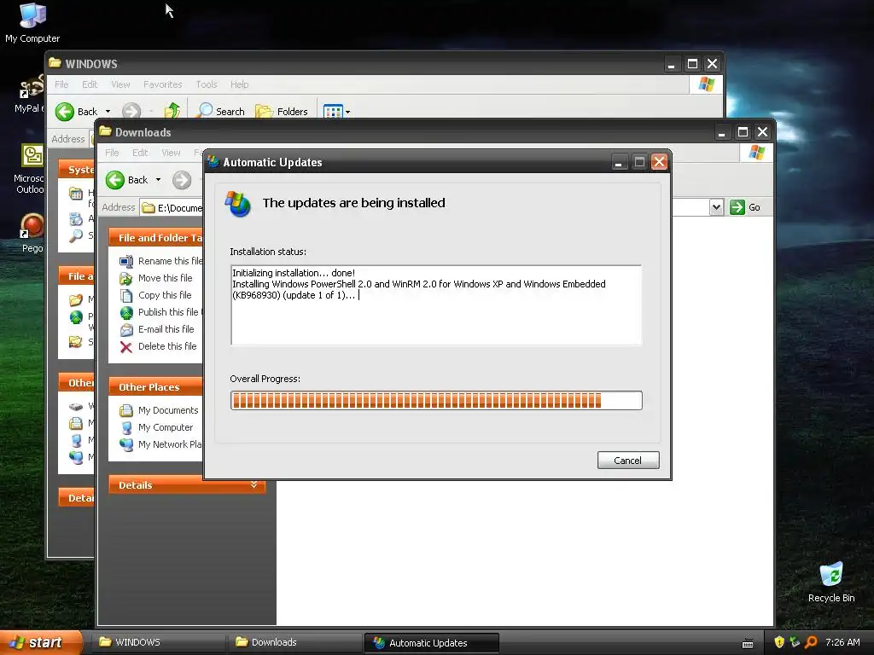Click E-mail this file

click(x=166, y=329)
